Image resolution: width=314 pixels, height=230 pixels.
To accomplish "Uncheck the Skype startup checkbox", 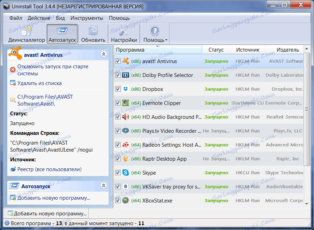I will tap(118, 172).
